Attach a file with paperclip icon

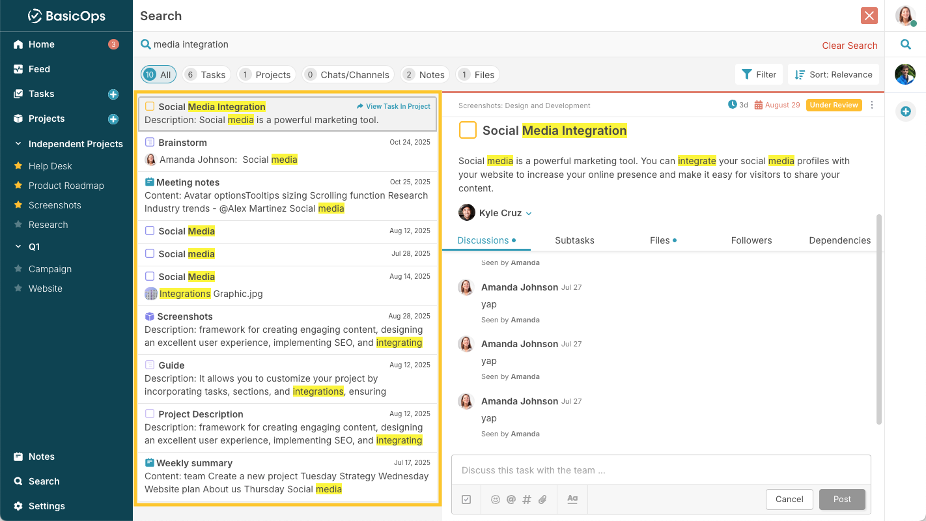point(542,500)
